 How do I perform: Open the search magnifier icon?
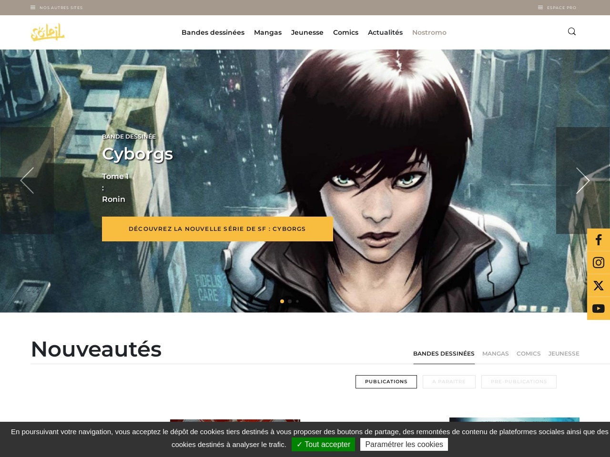click(572, 31)
